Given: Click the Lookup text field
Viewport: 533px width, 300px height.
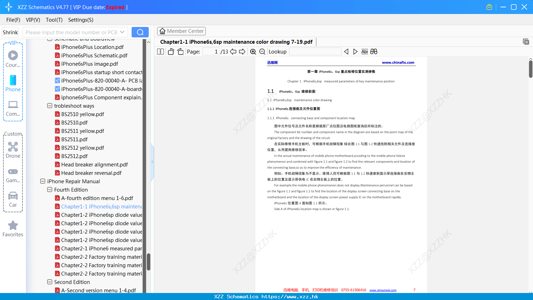Looking at the screenshot, I should (x=315, y=52).
